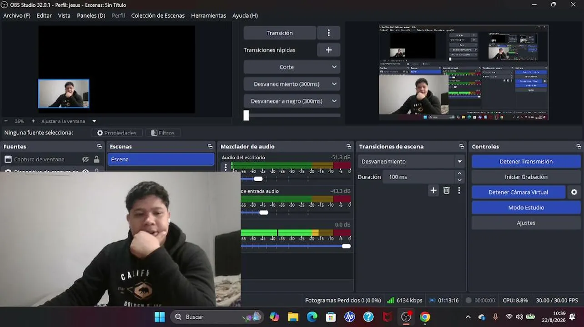Switch to OBS Studio taskbar icon
The width and height of the screenshot is (584, 327).
click(x=406, y=317)
